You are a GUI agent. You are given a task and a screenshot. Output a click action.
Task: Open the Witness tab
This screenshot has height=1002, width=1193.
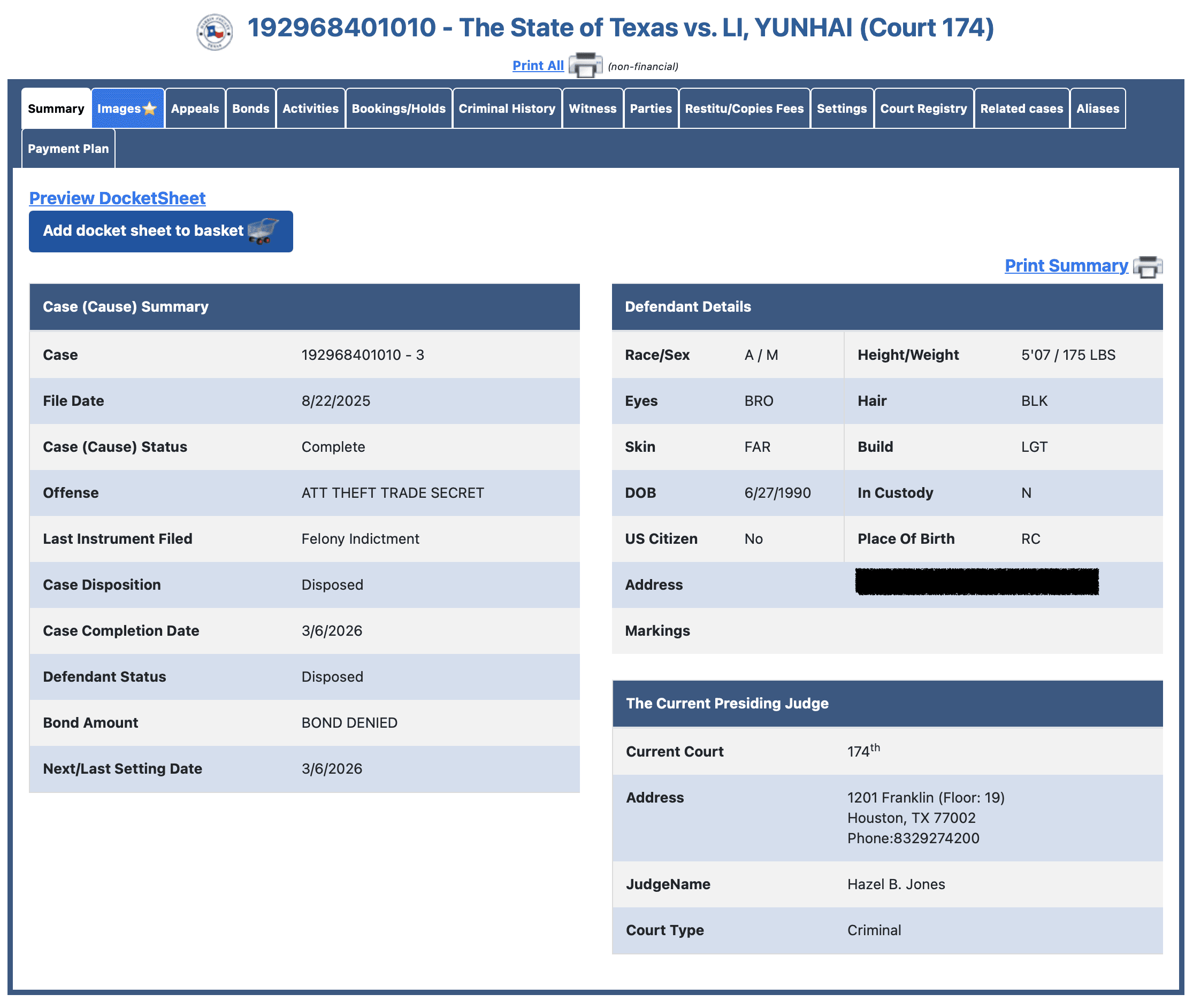click(592, 109)
